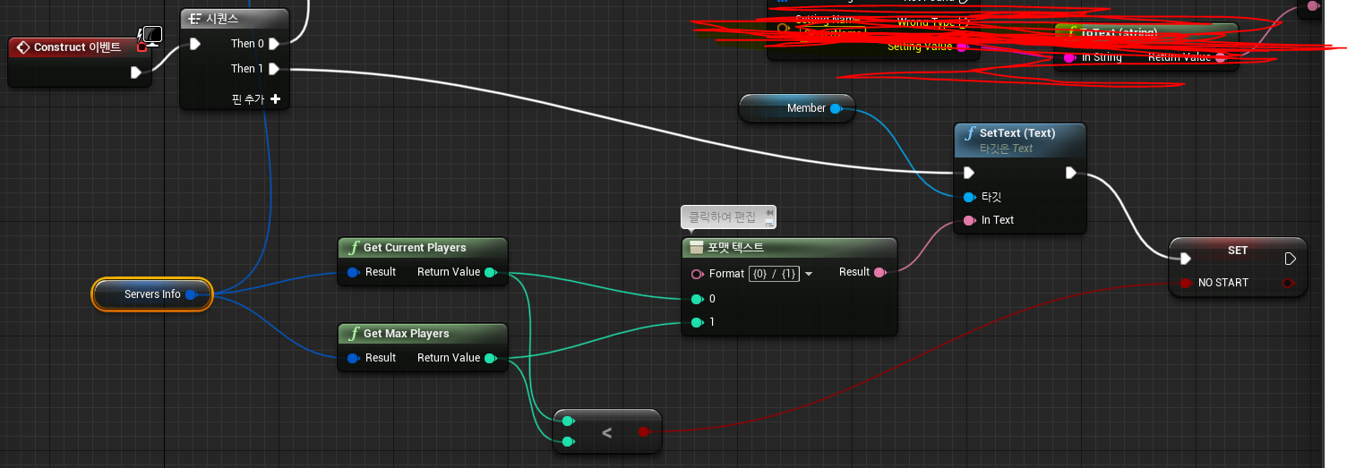The height and width of the screenshot is (468, 1347).
Task: Click the SET node's exec input pin
Action: (x=1186, y=260)
